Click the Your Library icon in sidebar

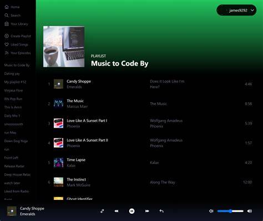click(7, 24)
